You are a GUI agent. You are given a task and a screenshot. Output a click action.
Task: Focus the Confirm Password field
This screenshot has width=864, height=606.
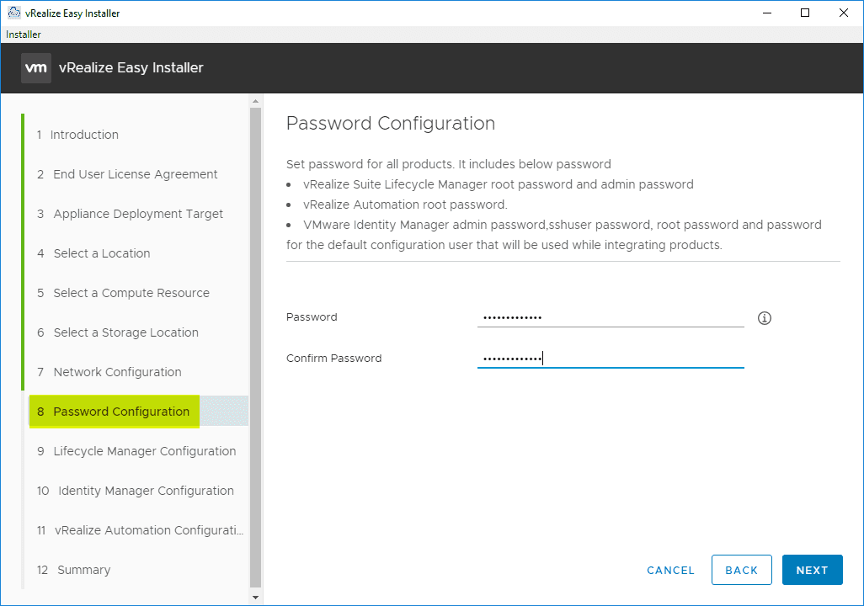point(610,359)
